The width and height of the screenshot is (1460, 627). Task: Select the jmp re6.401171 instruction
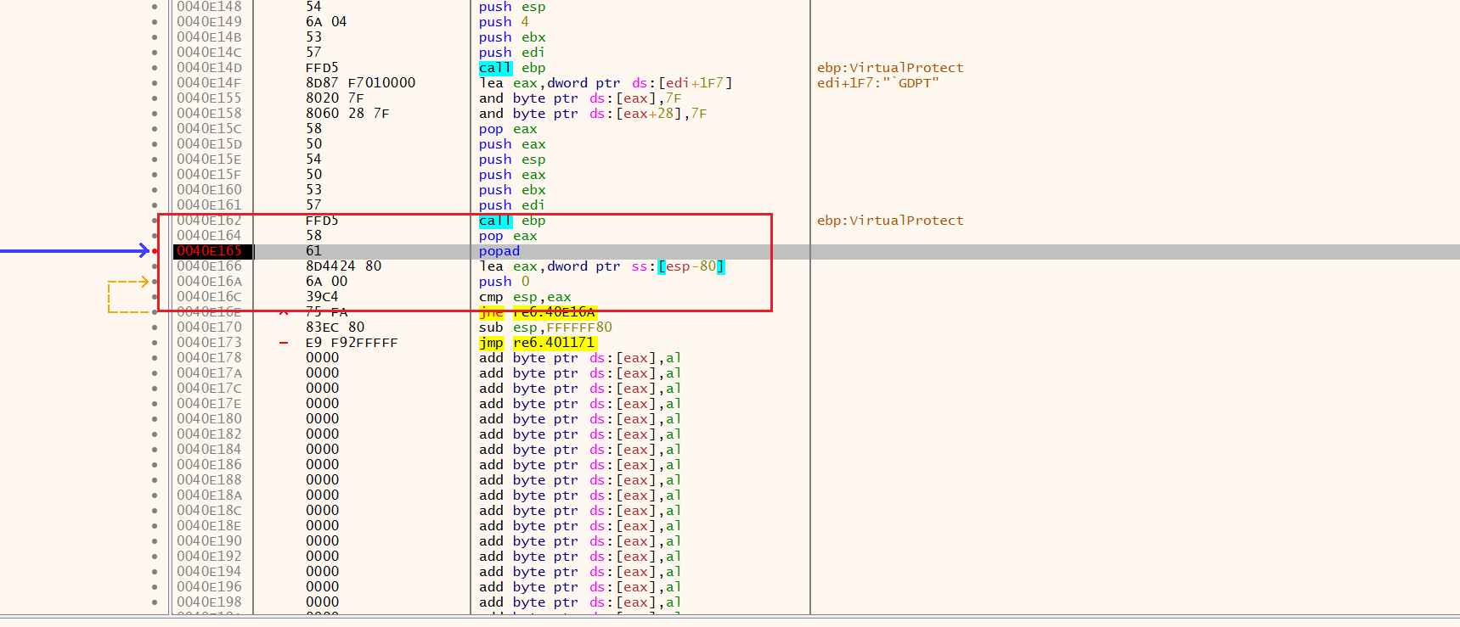[x=537, y=343]
